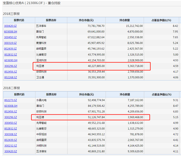Select net value ratio 4.59
Viewport: 181px width, 156px height.
[x=176, y=66]
